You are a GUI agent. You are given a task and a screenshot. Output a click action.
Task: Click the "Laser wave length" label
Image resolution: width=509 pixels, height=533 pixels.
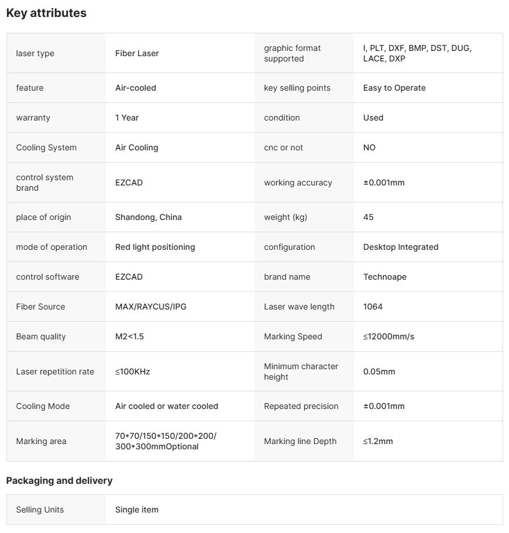[299, 307]
